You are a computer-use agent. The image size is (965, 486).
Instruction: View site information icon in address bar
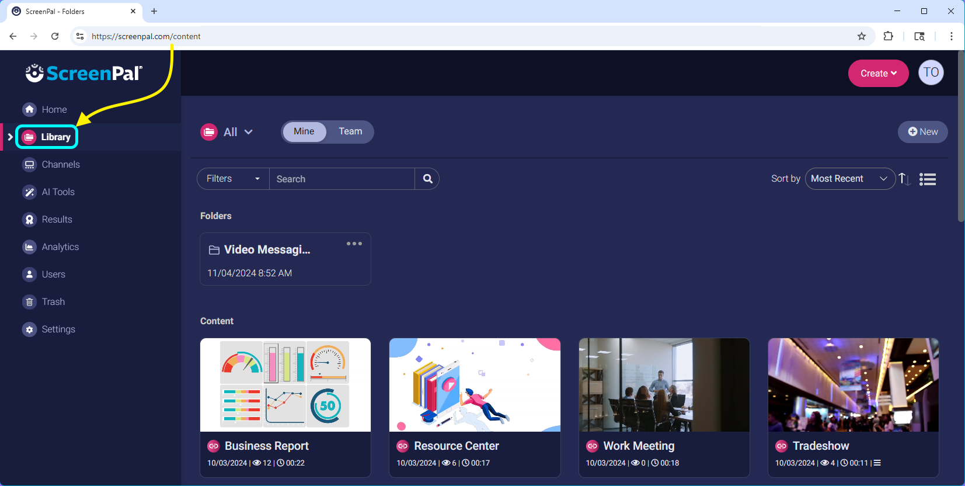pos(80,36)
